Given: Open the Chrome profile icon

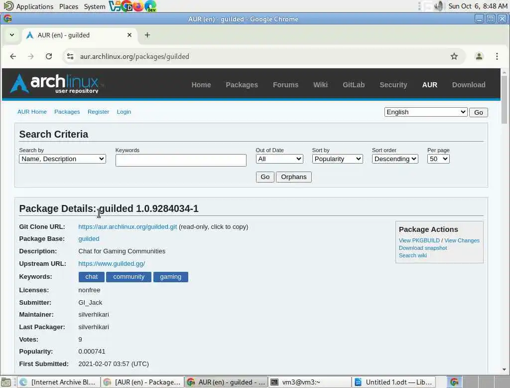Looking at the screenshot, I should click(479, 56).
